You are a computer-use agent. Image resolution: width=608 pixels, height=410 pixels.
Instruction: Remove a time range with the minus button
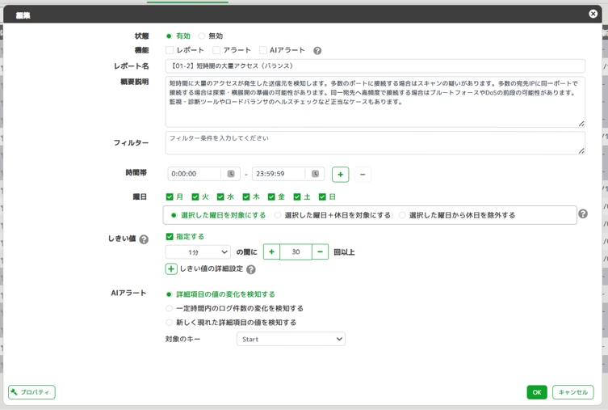point(363,175)
